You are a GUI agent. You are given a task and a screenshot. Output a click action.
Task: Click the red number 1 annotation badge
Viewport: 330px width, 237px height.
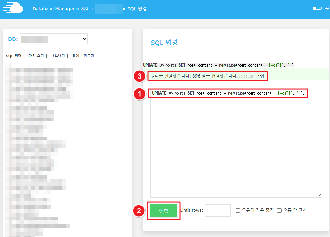(x=139, y=94)
